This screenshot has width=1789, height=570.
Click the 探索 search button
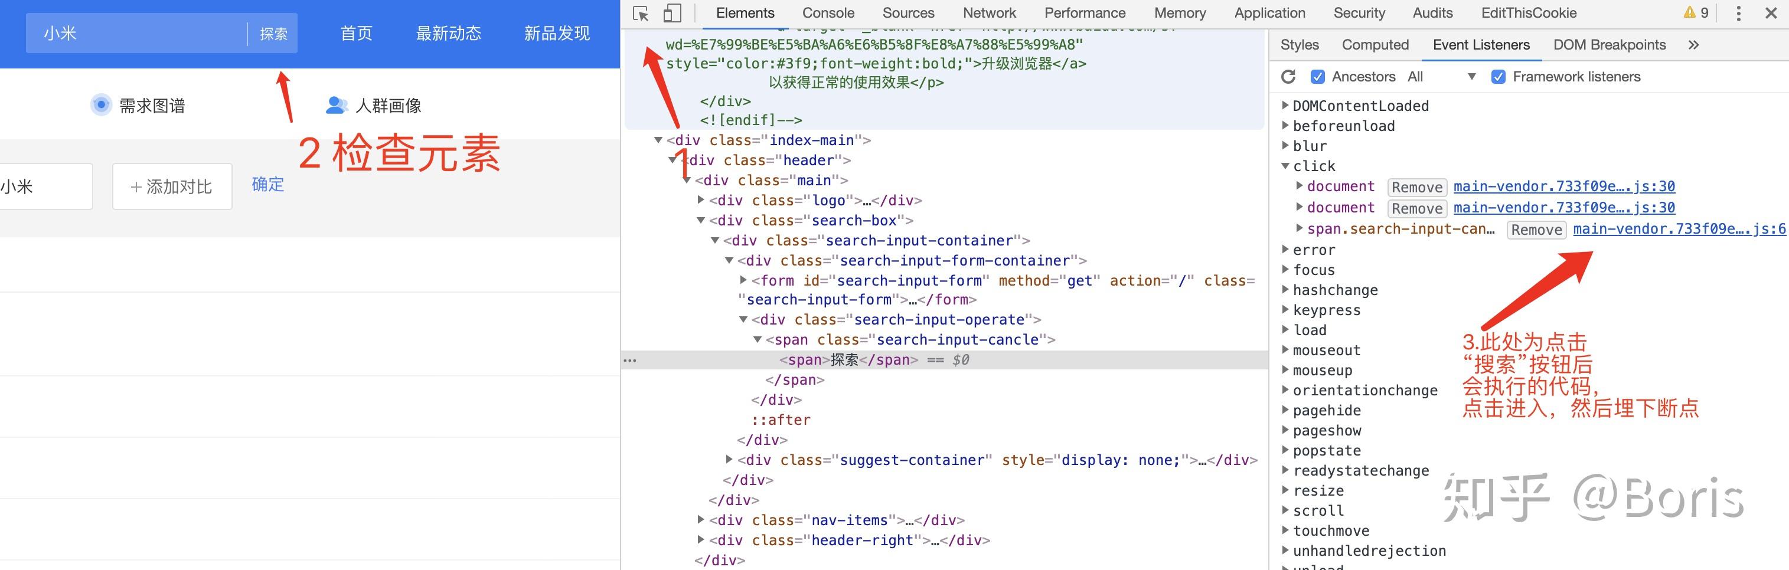pos(272,33)
